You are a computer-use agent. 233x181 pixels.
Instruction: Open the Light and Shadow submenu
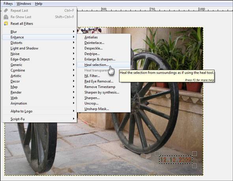(x=39, y=48)
